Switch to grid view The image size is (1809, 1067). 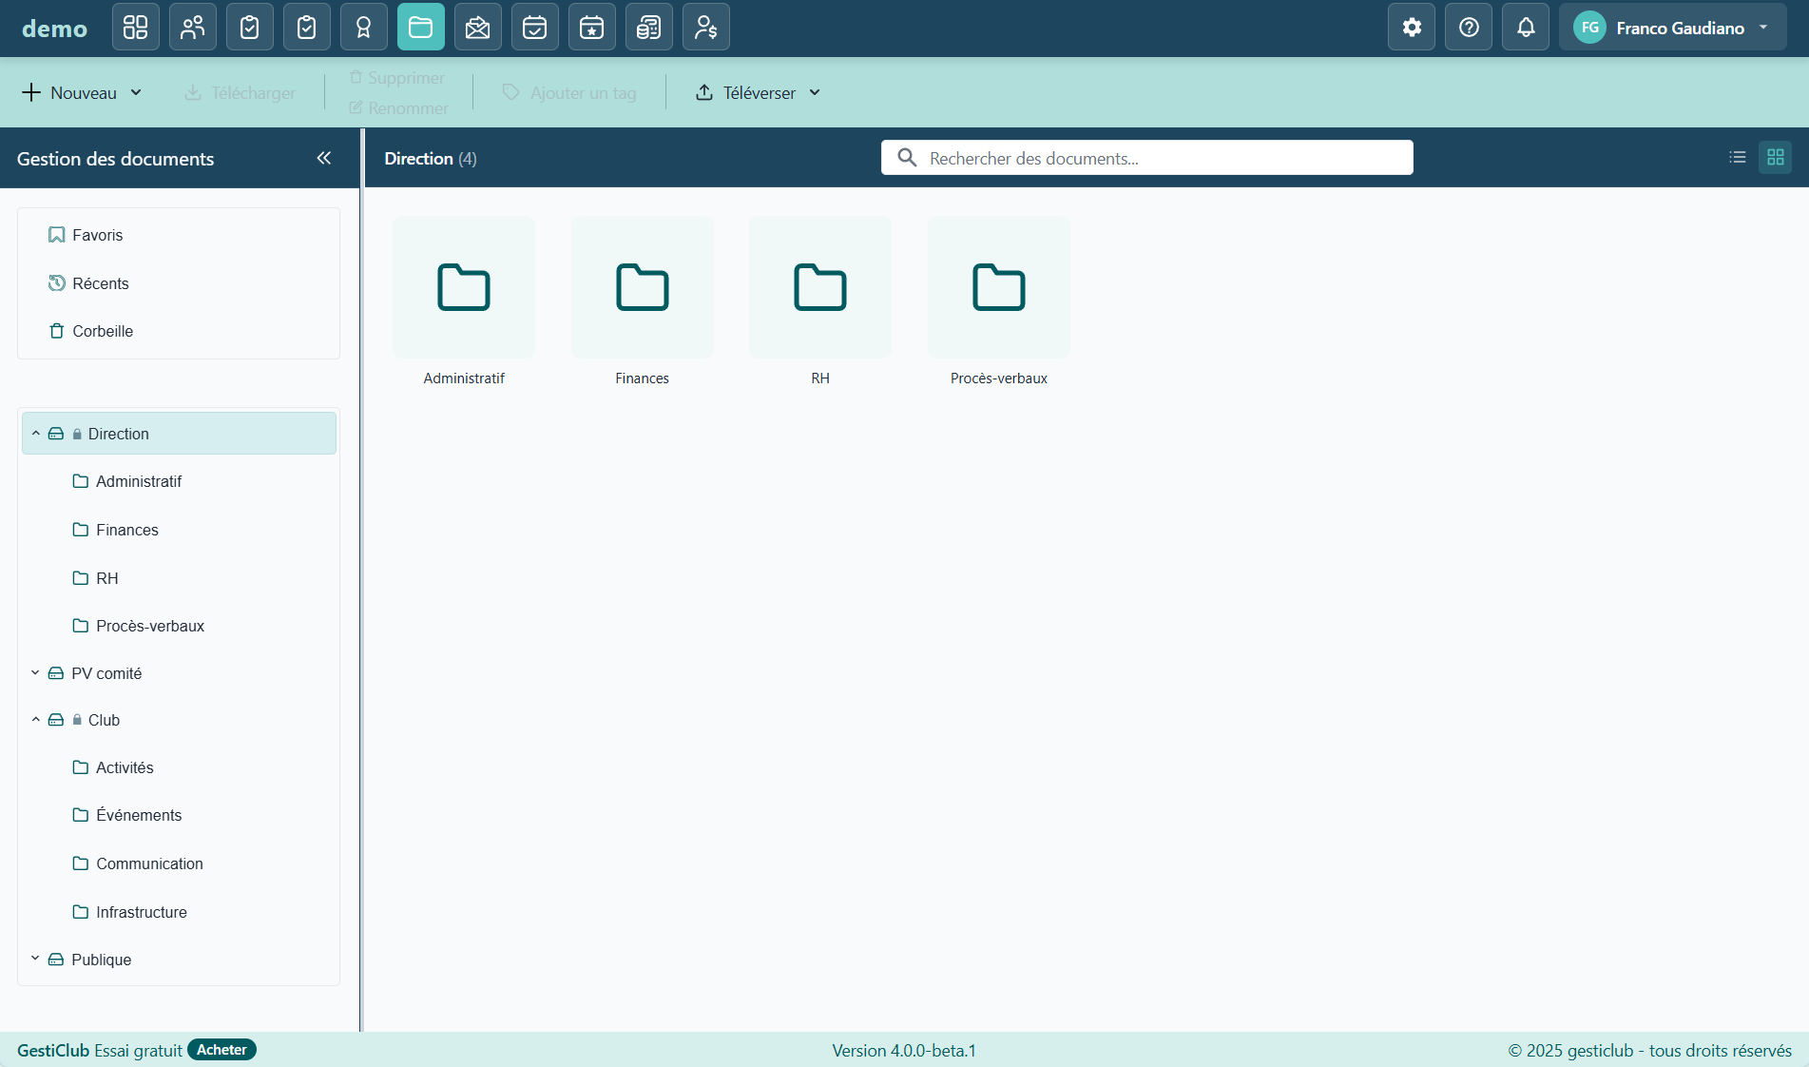1775,157
